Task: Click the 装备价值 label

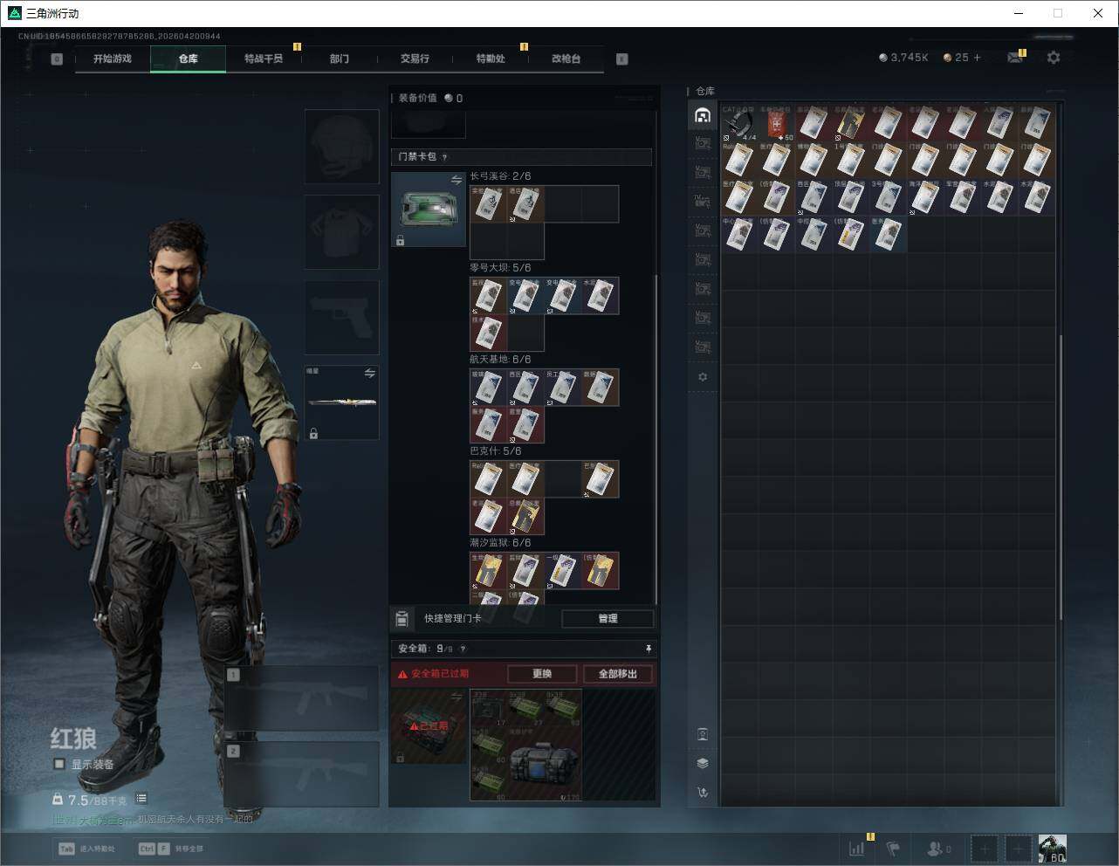Action: click(x=417, y=98)
